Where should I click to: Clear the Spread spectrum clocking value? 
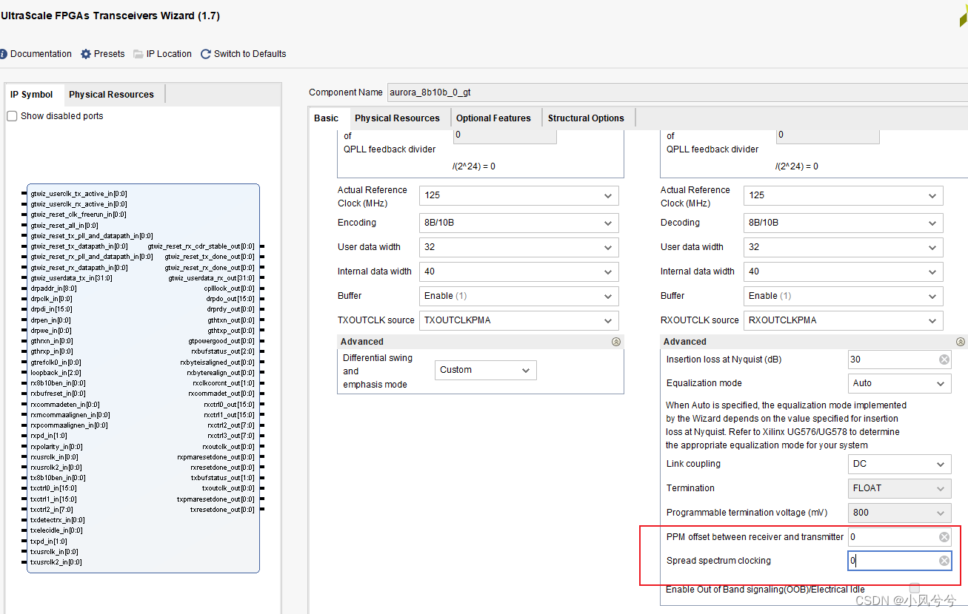pos(944,561)
